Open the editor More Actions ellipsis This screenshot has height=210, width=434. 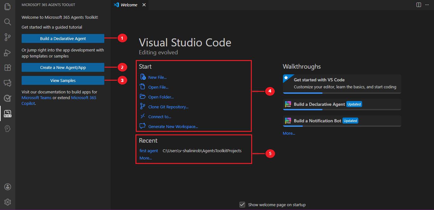pyautogui.click(x=427, y=5)
